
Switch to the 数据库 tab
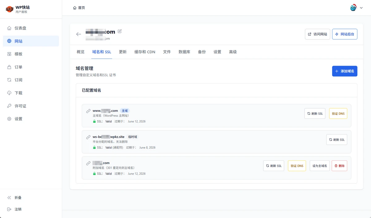pos(184,52)
